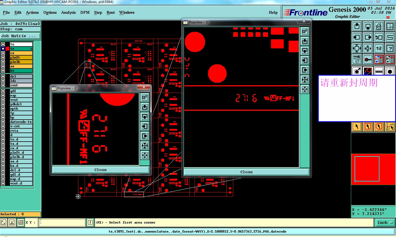396x237 pixels.
Task: Pan the main view left
Action: click(357, 37)
